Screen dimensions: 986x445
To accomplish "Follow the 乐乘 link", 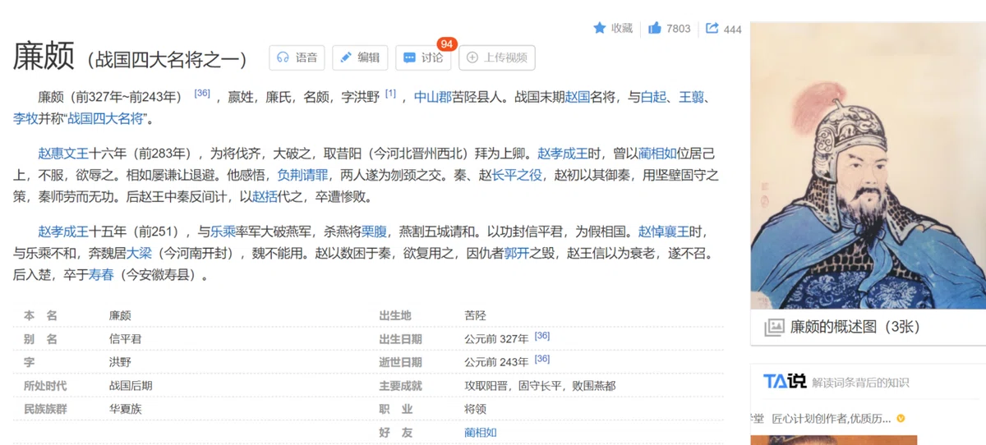I will click(x=223, y=231).
